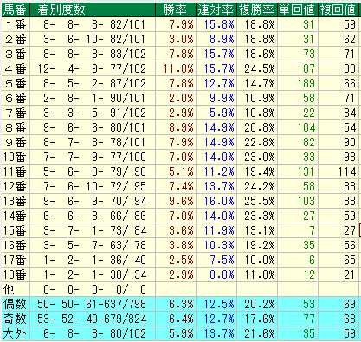This screenshot has height=342, width=361.
Task: Click 23.3% 複勝率 in the 14番 row
Action: coord(260,216)
